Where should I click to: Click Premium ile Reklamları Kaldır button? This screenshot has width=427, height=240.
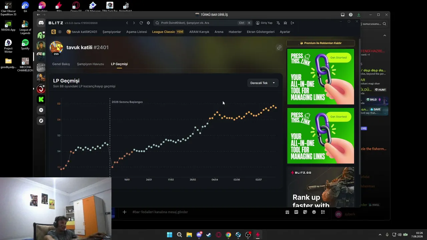pos(321,43)
